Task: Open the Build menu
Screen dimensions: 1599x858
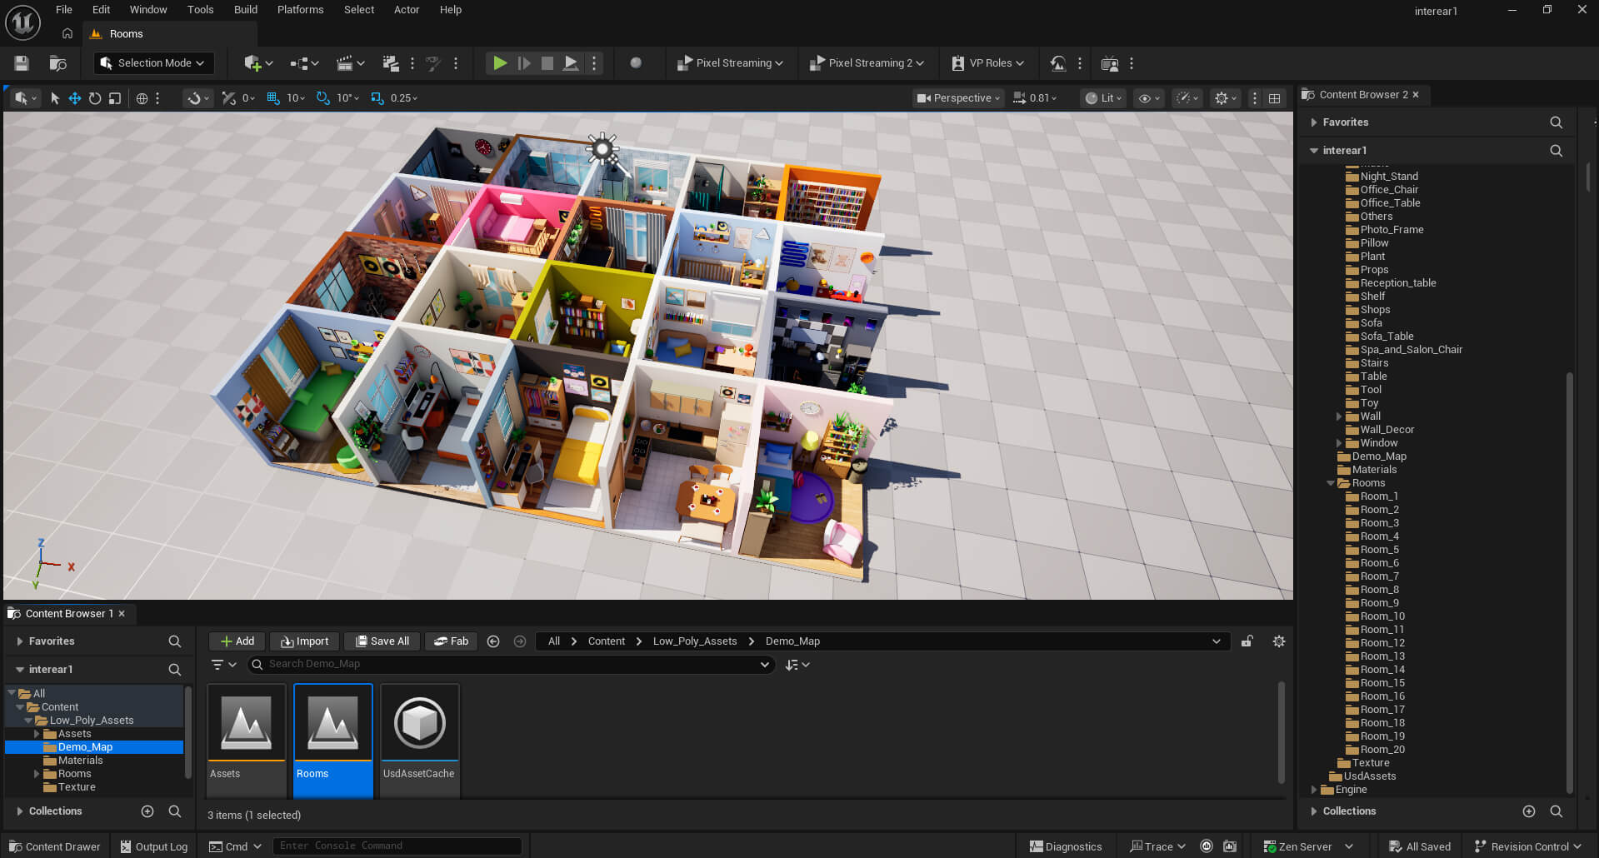Action: coord(245,10)
